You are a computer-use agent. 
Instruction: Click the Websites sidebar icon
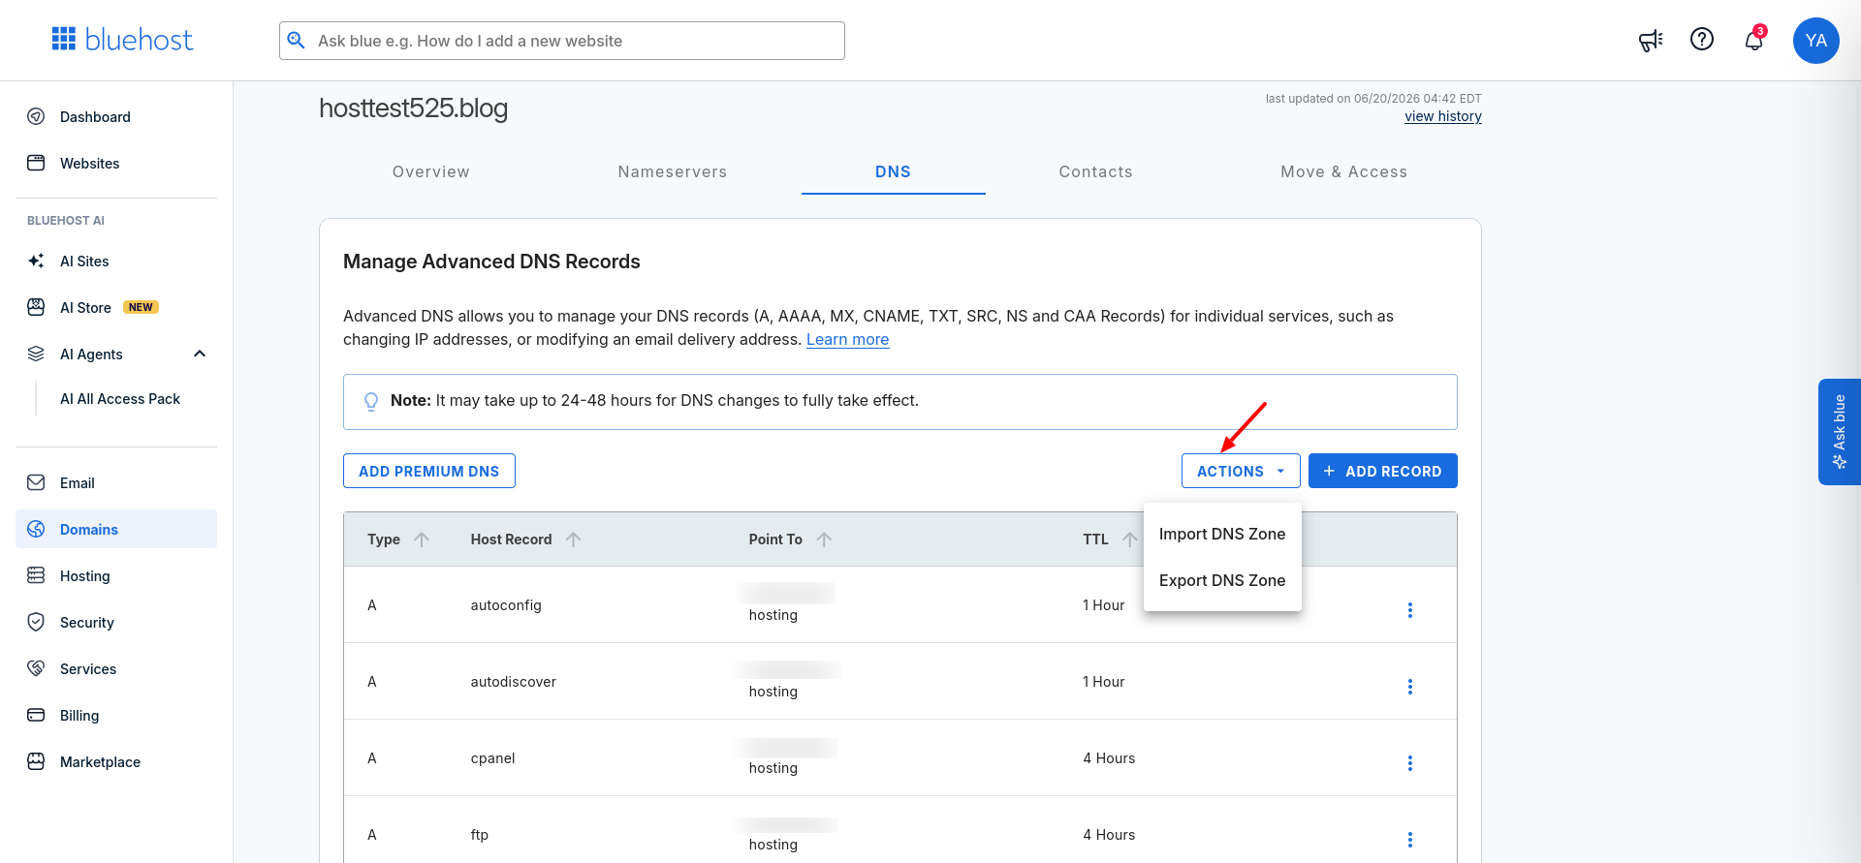click(x=36, y=163)
